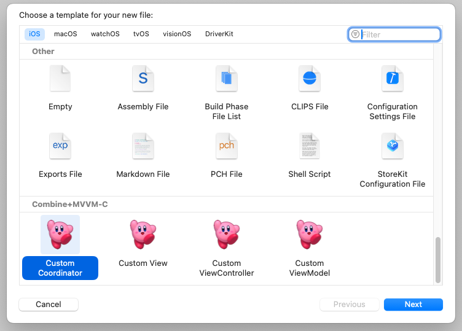Select the Exports File template icon
Screen dimensions: 462x331
60,146
